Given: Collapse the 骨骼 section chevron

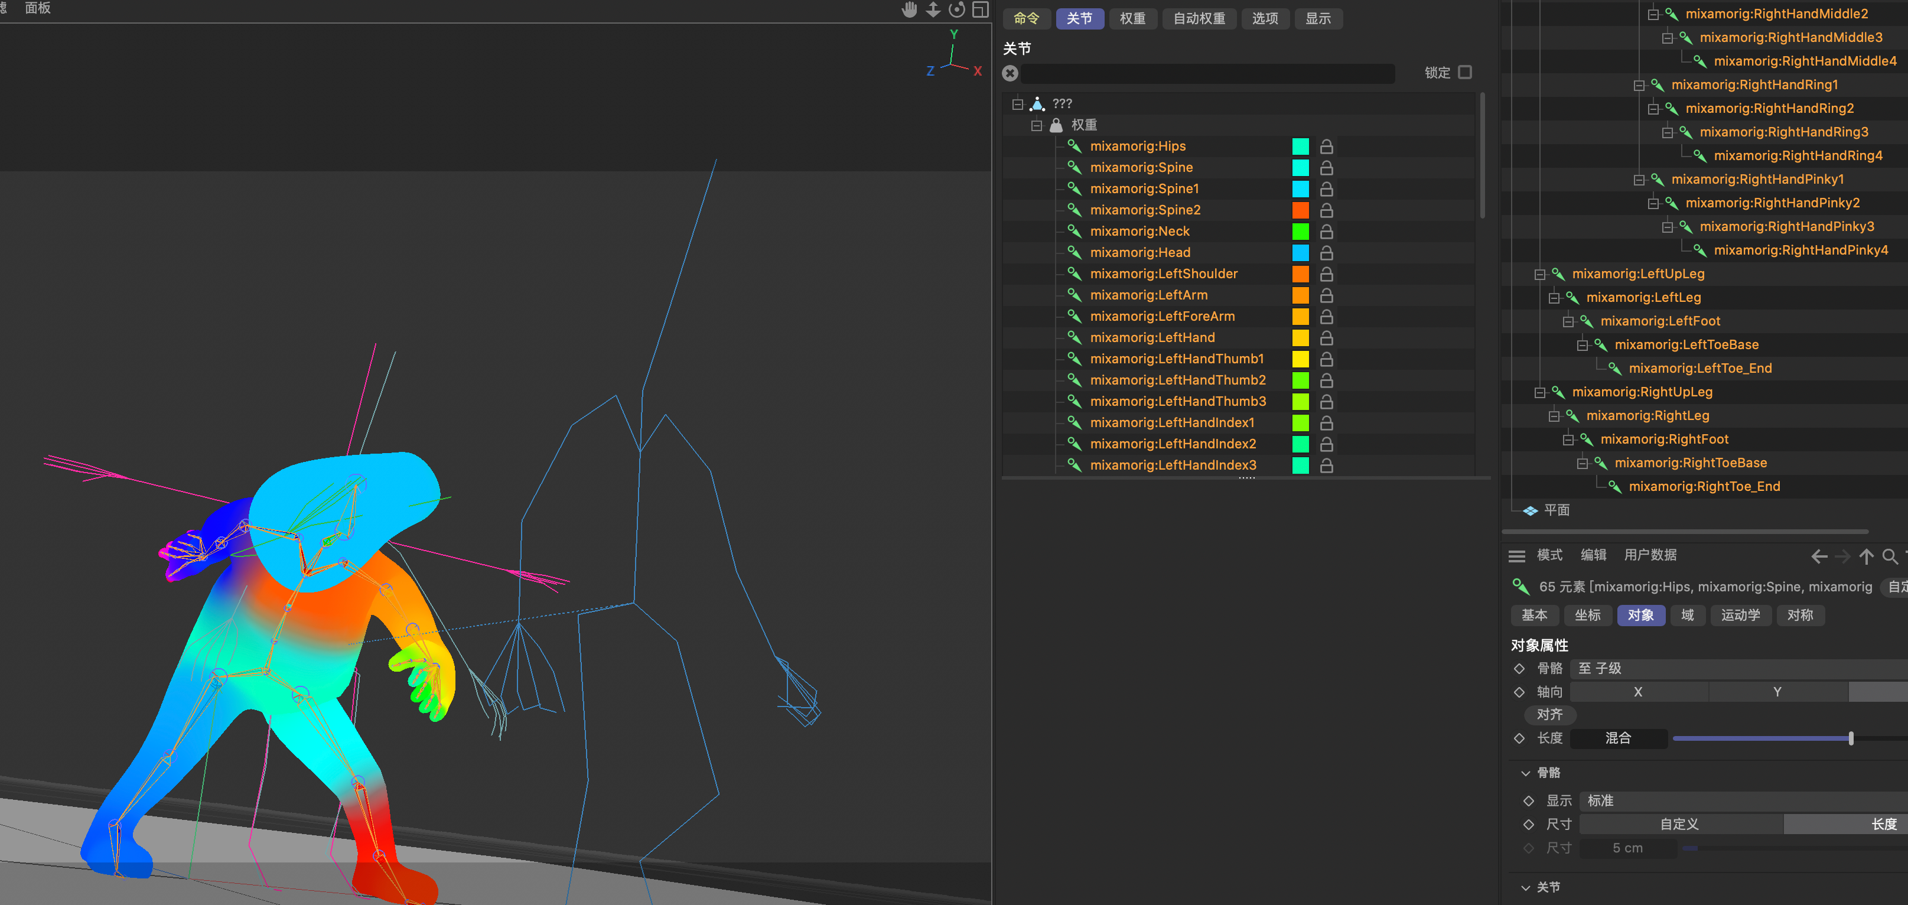Looking at the screenshot, I should 1525,773.
